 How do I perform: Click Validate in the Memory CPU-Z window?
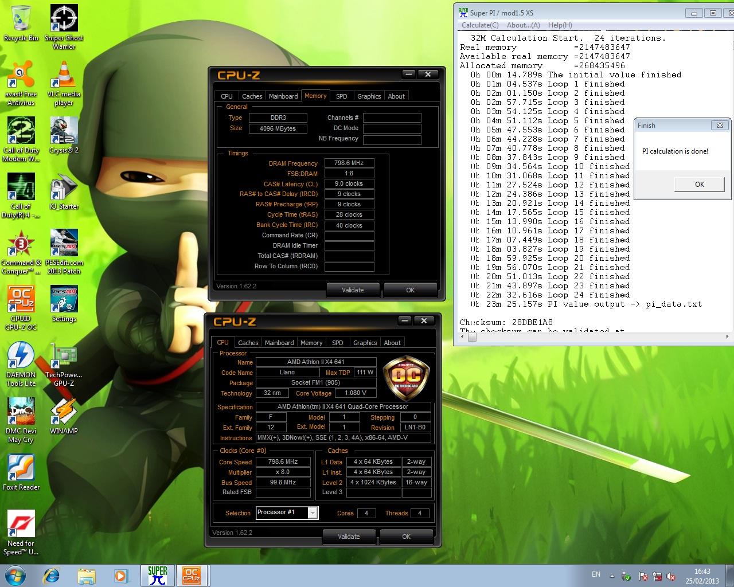[x=353, y=290]
